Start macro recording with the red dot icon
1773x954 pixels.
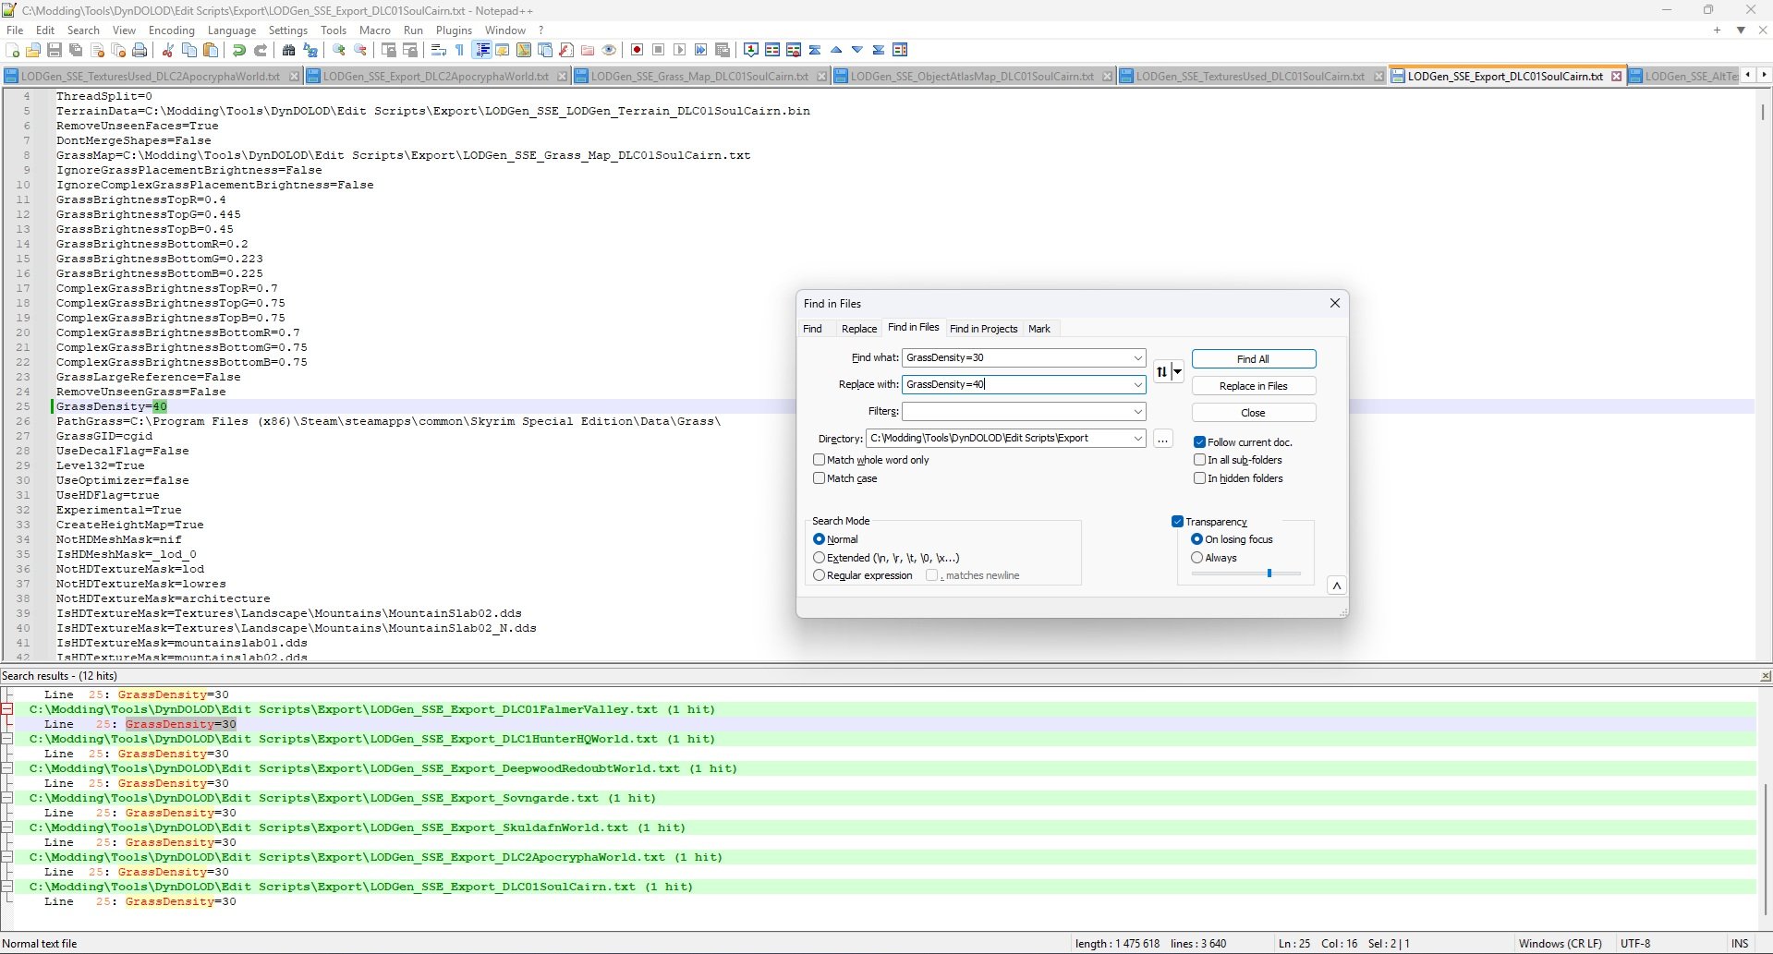(x=637, y=50)
